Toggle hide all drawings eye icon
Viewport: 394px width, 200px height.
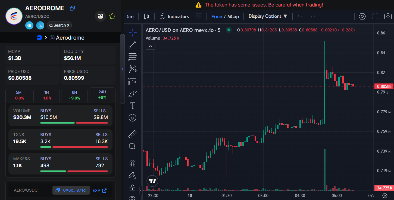point(132,198)
